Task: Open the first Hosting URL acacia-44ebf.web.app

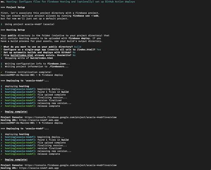Action: click(x=39, y=120)
